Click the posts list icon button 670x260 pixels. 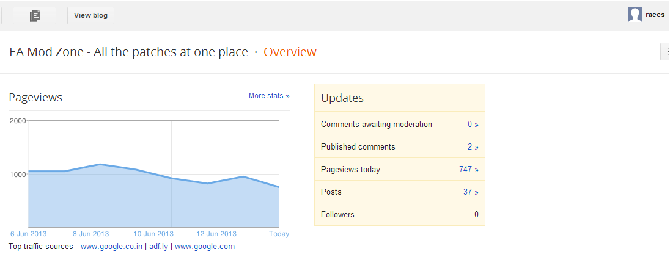[34, 16]
